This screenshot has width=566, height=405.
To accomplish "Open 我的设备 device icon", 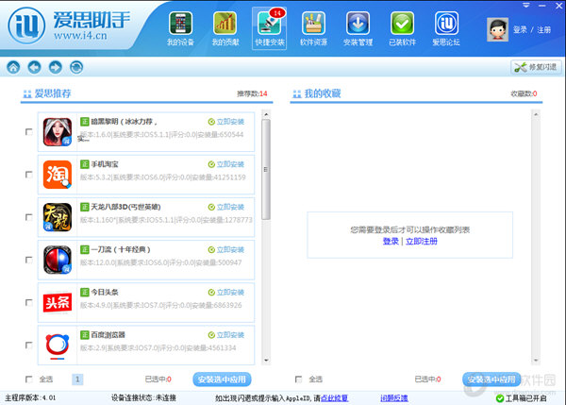I will (180, 23).
